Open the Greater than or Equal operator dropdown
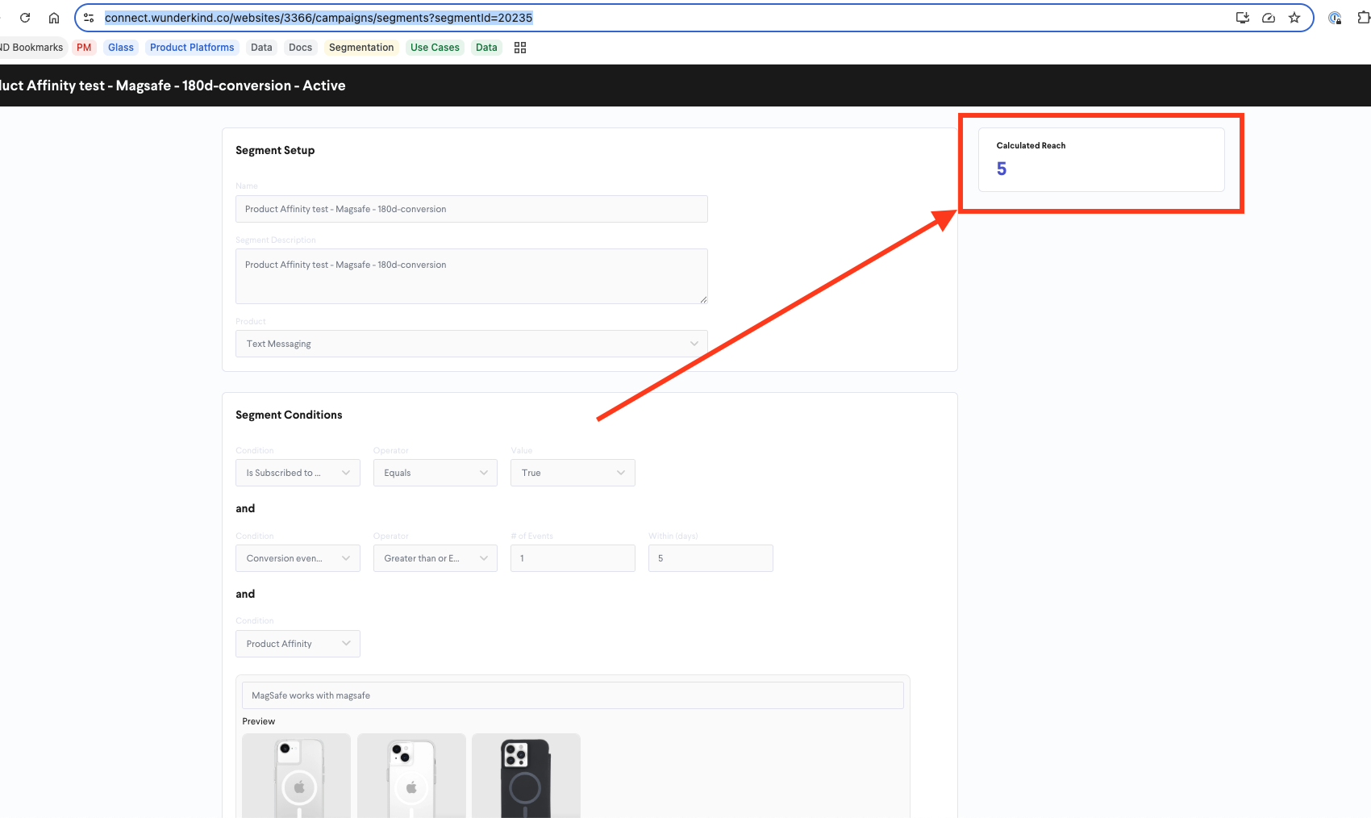Viewport: 1371px width, 818px height. [x=435, y=558]
